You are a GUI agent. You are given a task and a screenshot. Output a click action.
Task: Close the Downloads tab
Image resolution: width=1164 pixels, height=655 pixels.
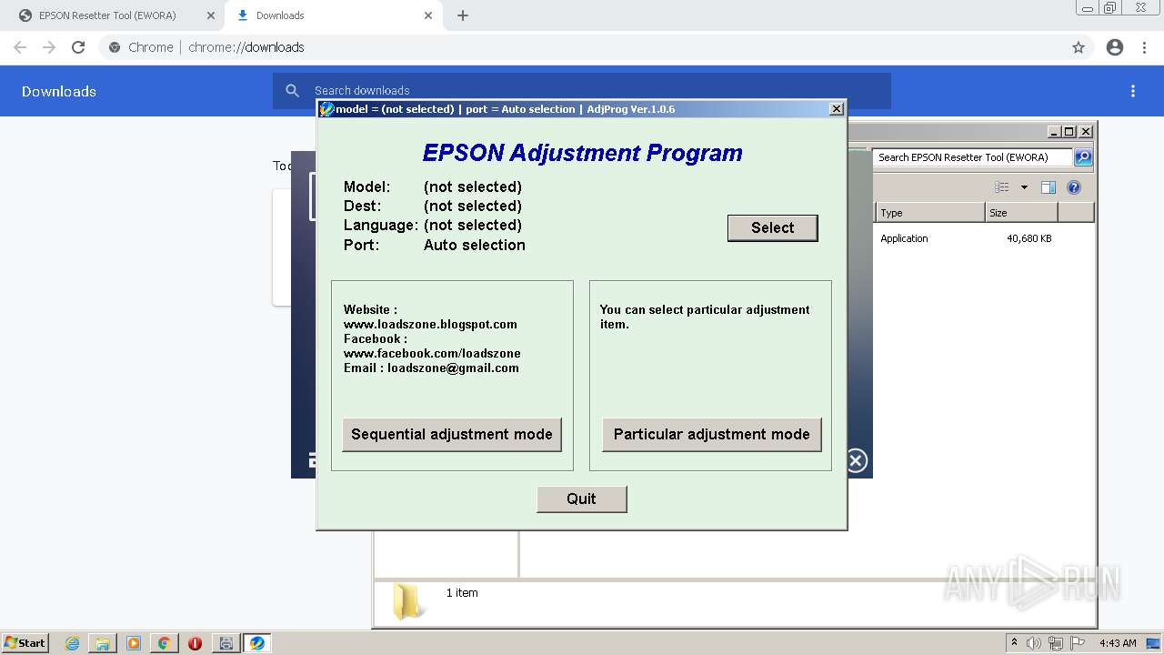click(x=428, y=15)
